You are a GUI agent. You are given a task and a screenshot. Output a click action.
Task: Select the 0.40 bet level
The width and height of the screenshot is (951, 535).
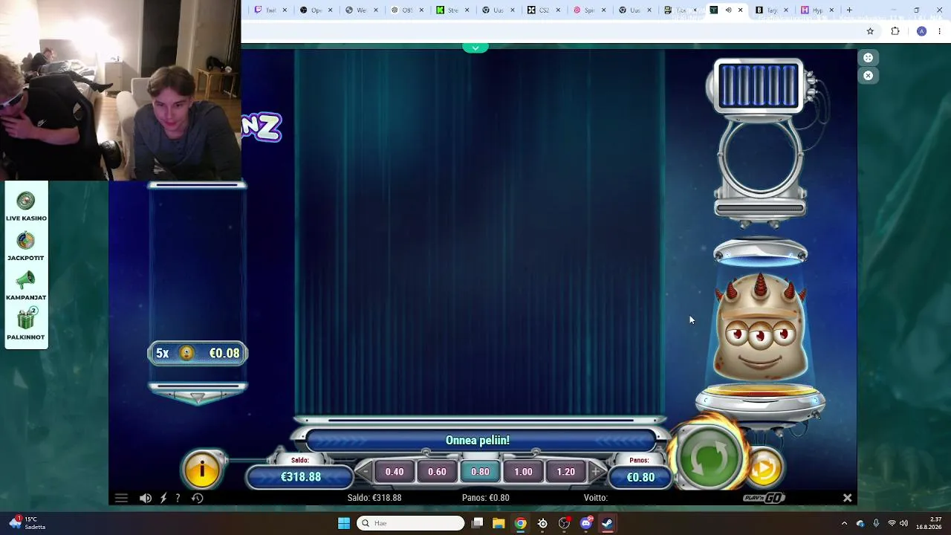[x=395, y=472]
